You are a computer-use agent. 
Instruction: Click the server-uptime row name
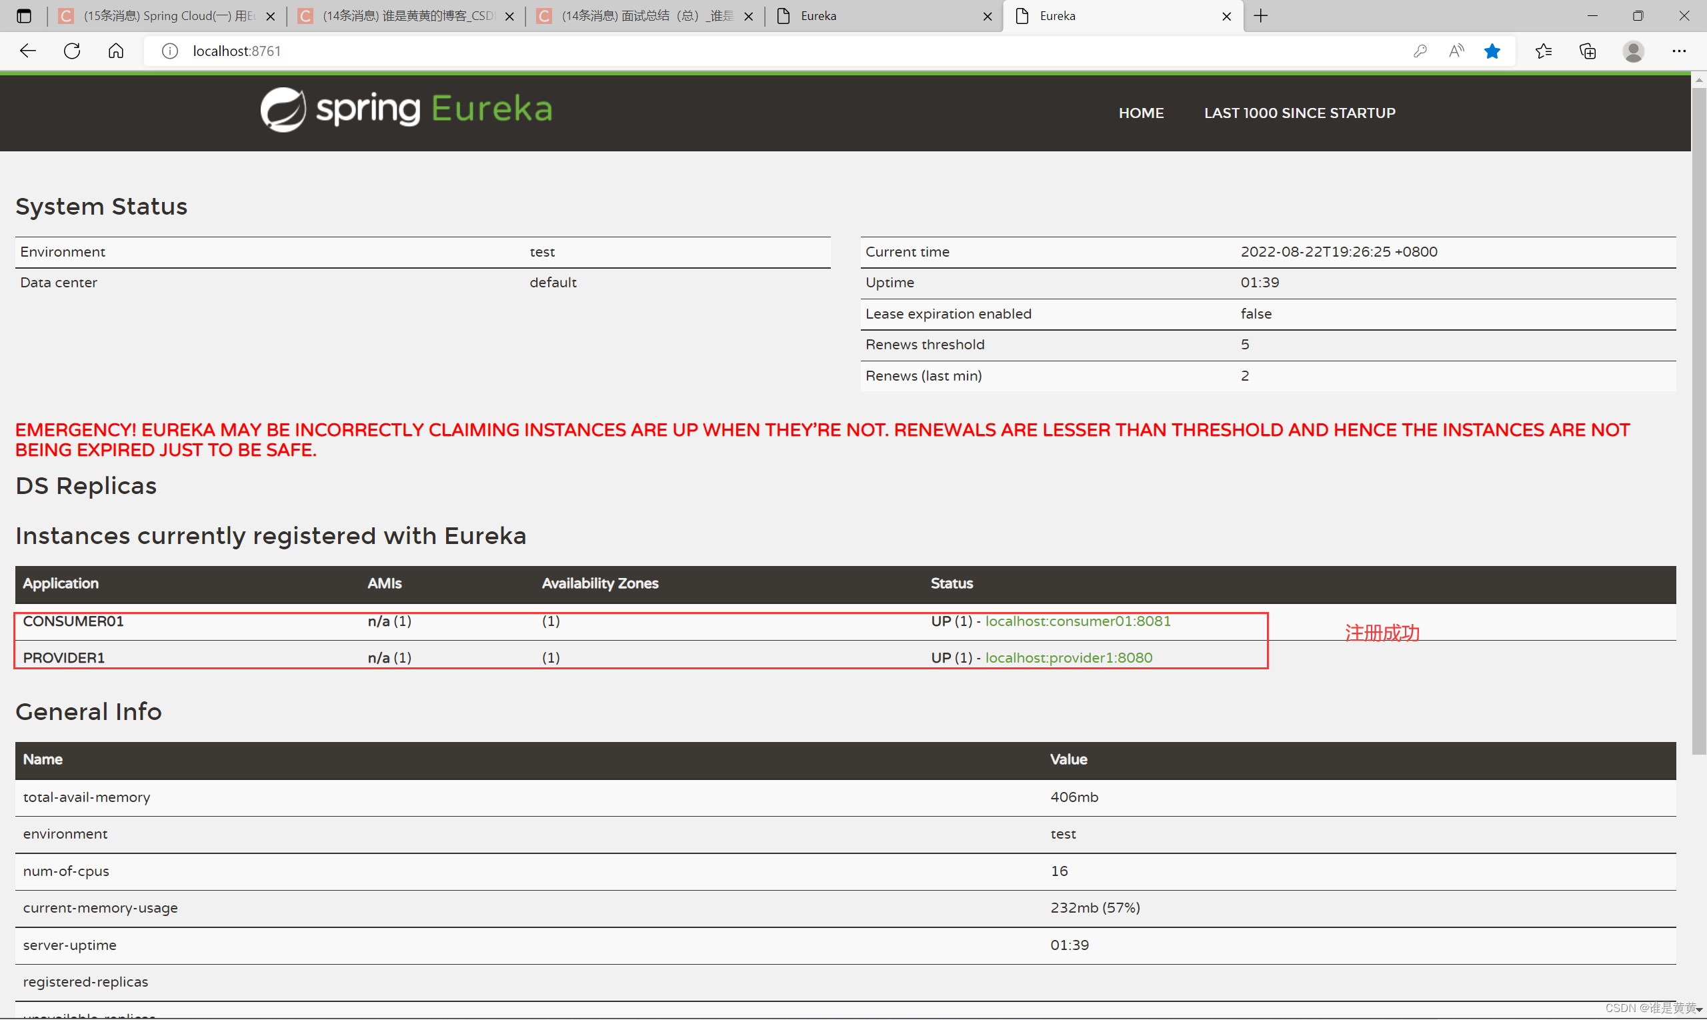69,945
